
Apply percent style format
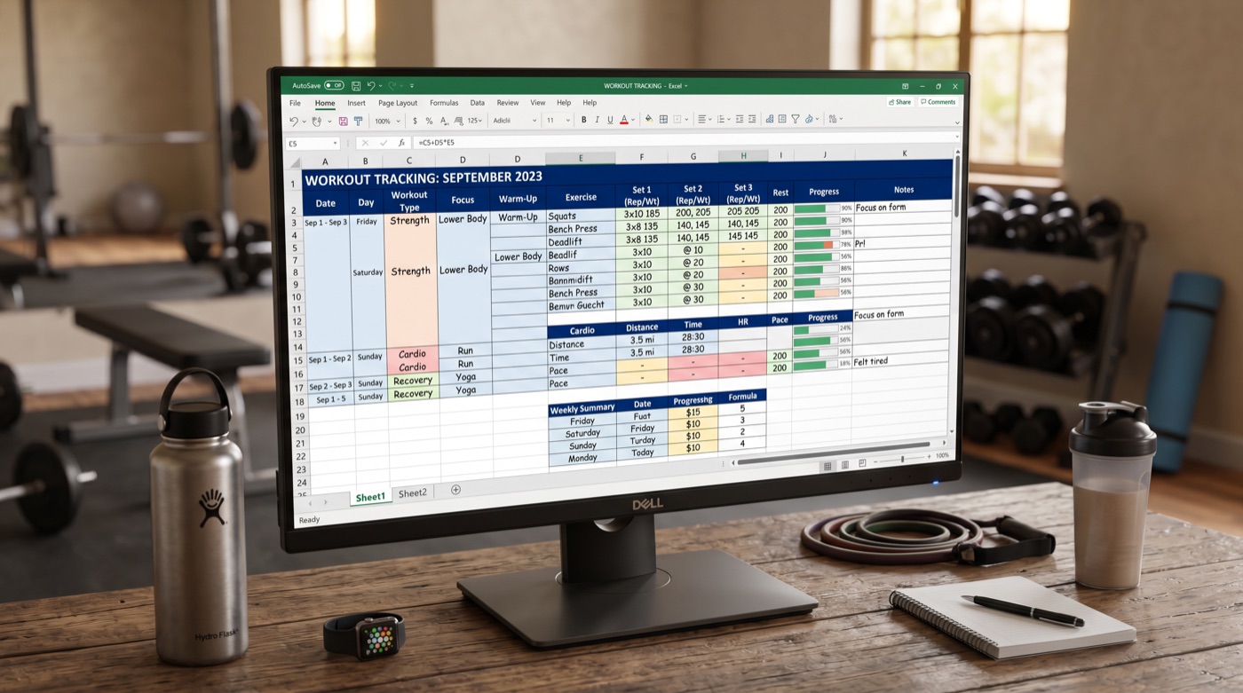pos(429,121)
